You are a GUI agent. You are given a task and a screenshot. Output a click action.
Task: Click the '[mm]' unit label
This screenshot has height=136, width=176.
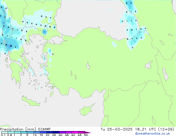(31, 129)
